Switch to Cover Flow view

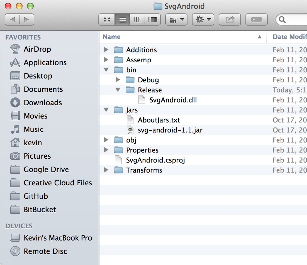point(153,19)
